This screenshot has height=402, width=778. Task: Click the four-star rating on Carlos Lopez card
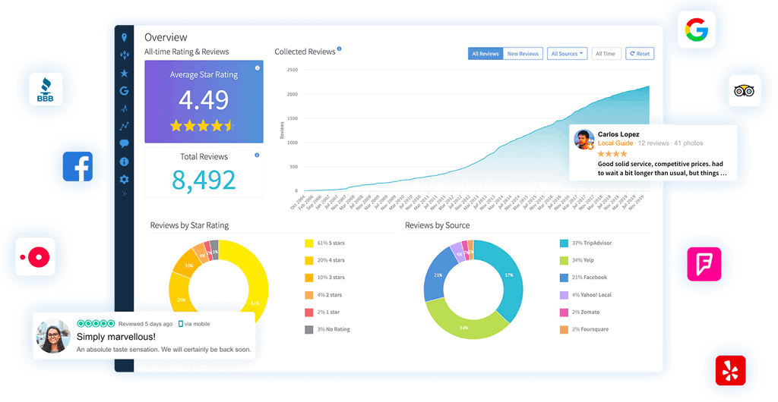click(612, 154)
